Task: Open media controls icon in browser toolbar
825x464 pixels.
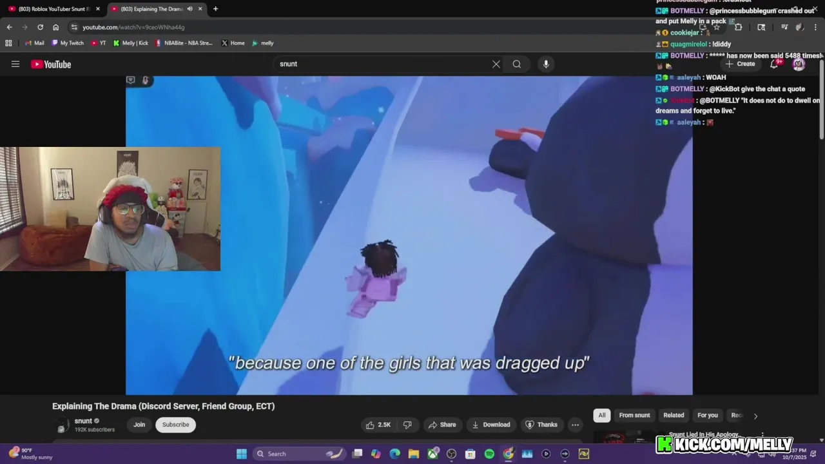Action: [x=784, y=27]
